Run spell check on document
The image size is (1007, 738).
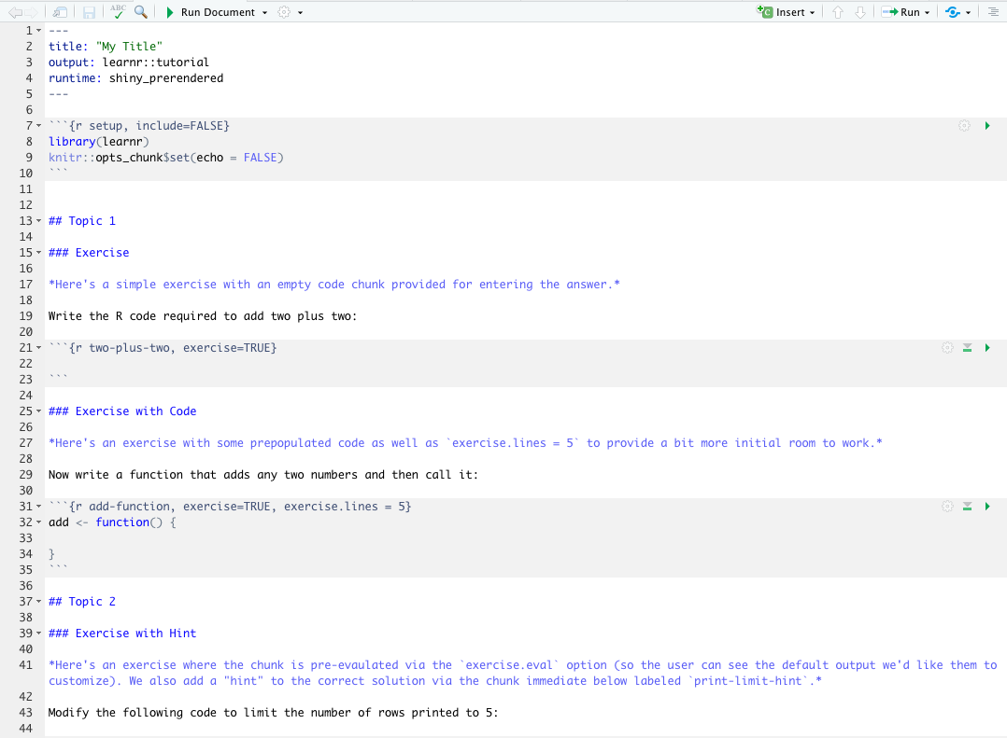[x=118, y=11]
